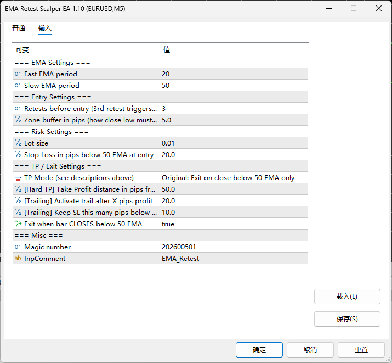The height and width of the screenshot is (363, 392).
Task: Click fraction icon beside Hard TP row
Action: coord(18,189)
